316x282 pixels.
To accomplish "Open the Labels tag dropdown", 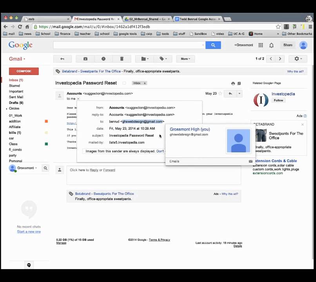I will tap(163, 59).
